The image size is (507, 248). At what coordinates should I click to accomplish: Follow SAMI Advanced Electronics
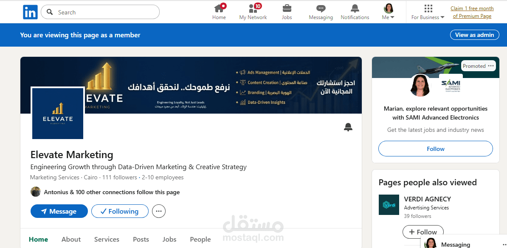pos(436,149)
